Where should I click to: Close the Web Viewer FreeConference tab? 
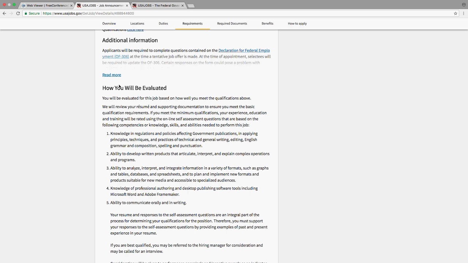[x=71, y=5]
